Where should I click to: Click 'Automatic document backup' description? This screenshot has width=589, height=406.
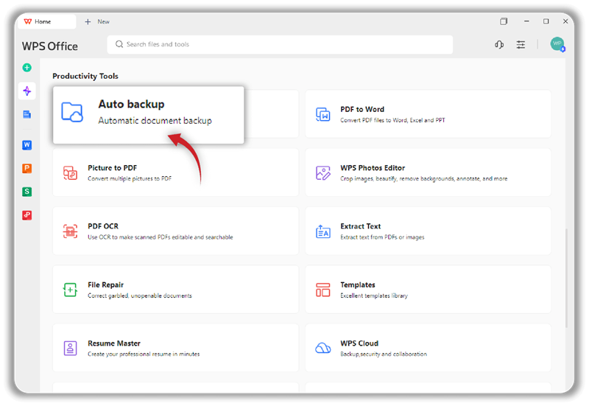pos(155,121)
